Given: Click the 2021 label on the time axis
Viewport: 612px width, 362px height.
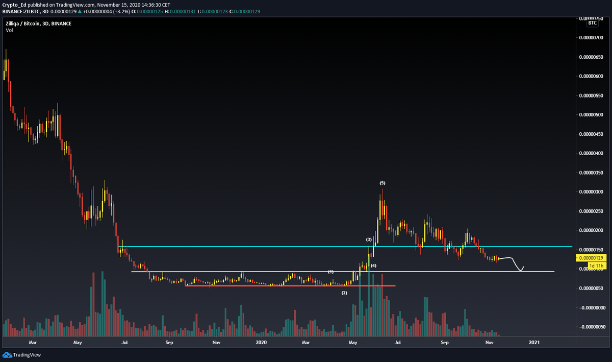Looking at the screenshot, I should [534, 343].
